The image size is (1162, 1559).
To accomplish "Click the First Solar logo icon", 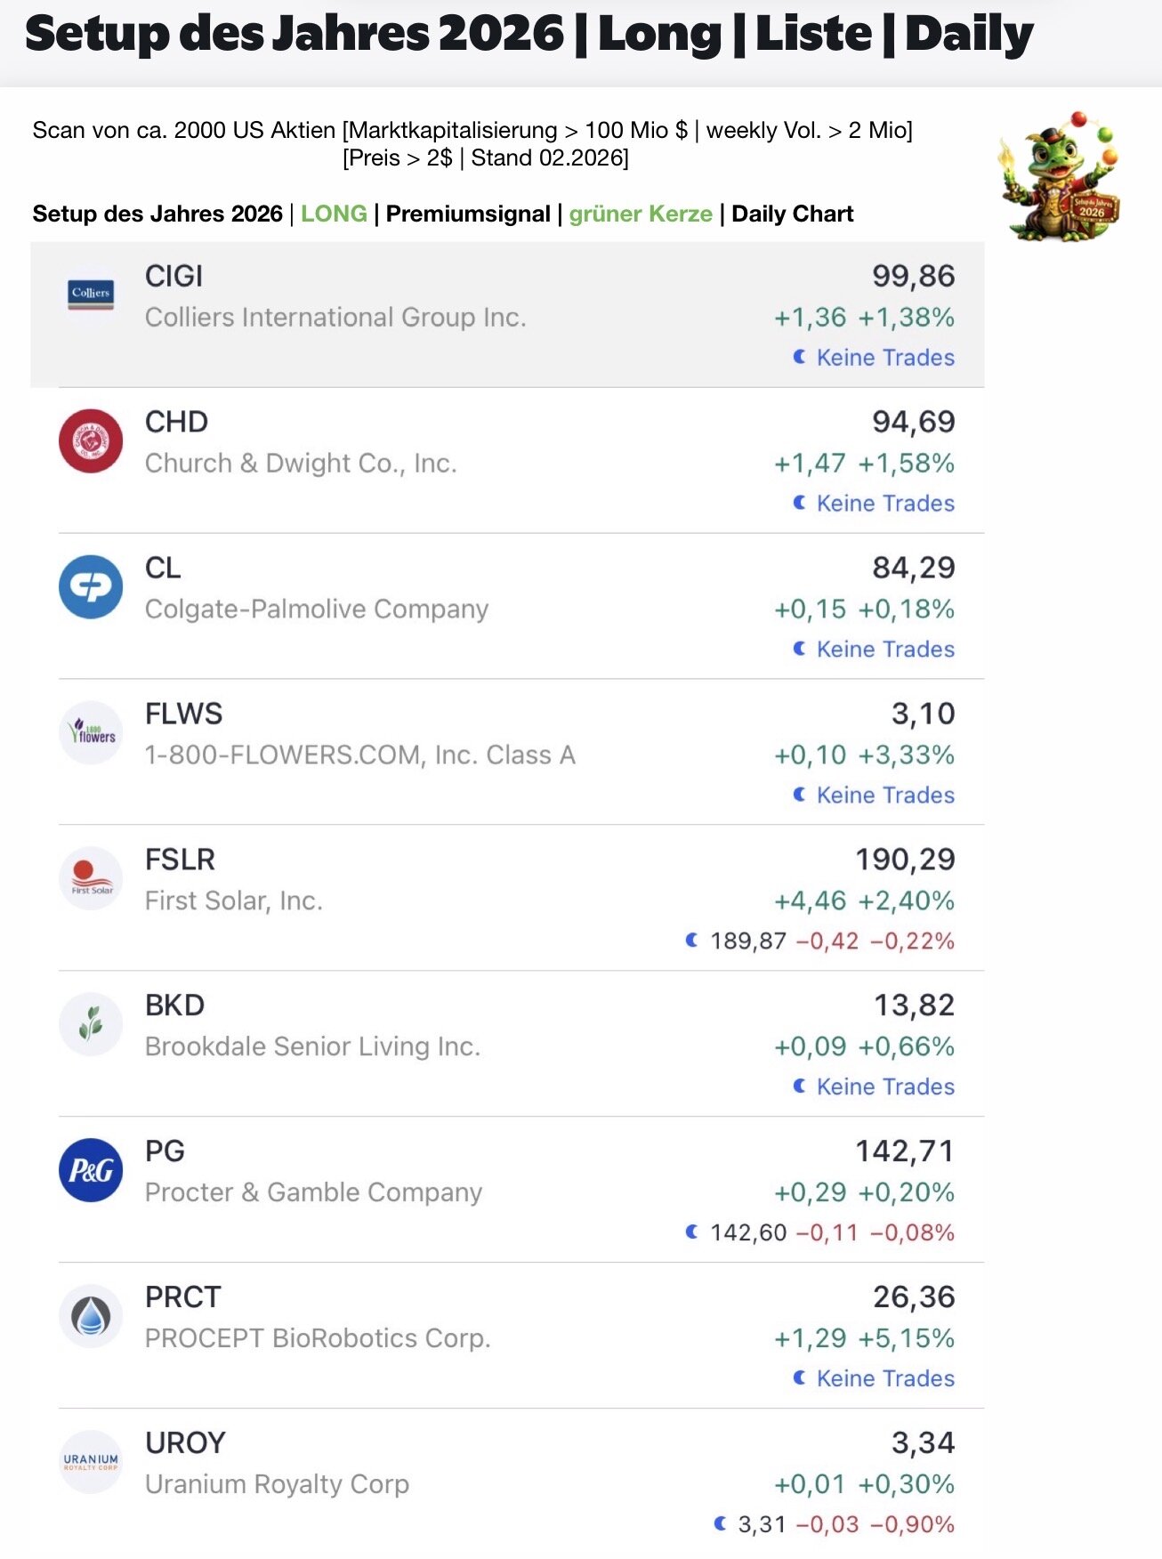I will (x=91, y=878).
